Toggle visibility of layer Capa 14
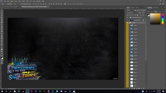This screenshot has height=93, width=166. point(127,62)
